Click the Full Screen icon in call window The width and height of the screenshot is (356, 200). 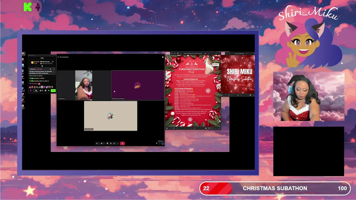coord(160,143)
